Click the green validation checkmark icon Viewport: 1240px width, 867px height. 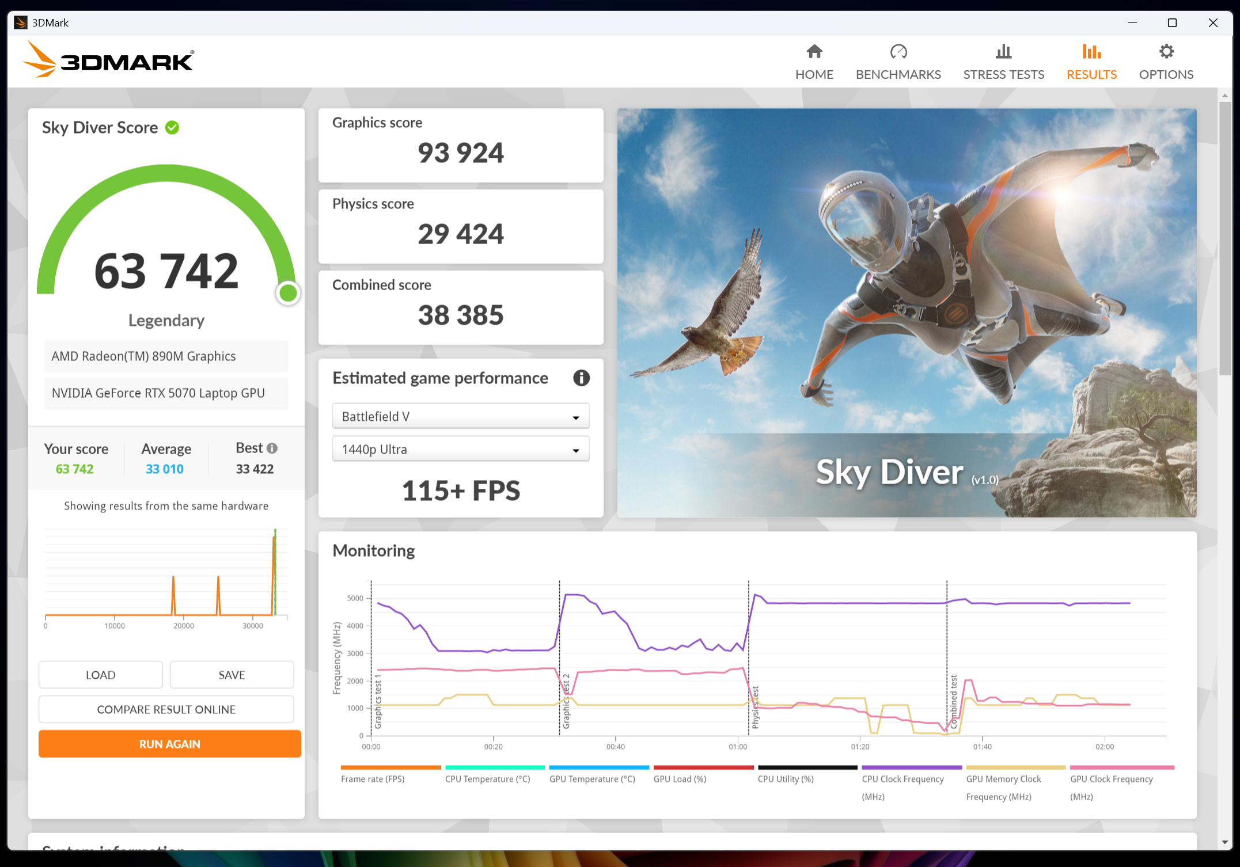coord(172,127)
